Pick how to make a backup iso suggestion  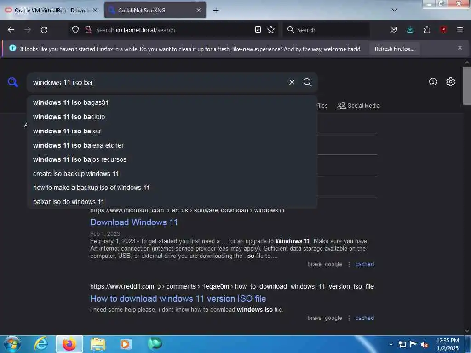click(x=172, y=188)
